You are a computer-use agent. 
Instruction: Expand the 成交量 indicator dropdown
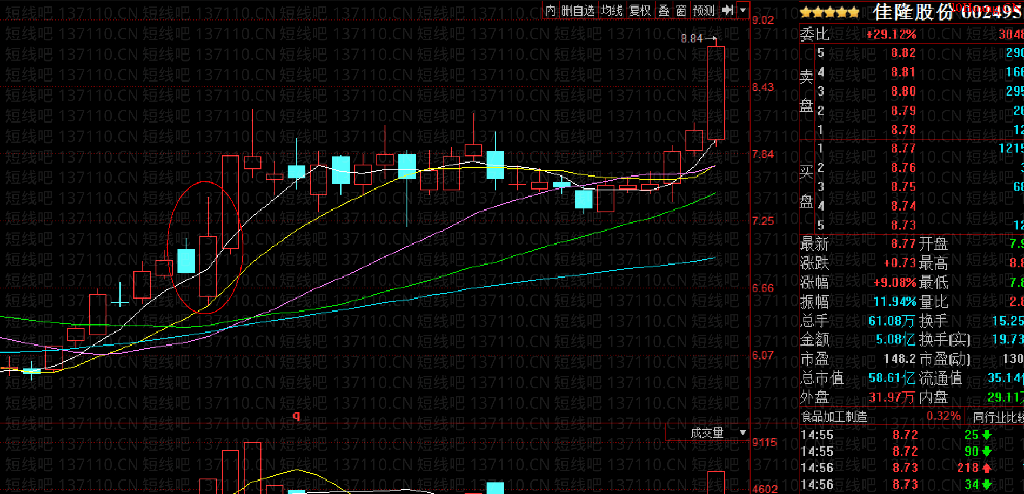click(x=742, y=432)
